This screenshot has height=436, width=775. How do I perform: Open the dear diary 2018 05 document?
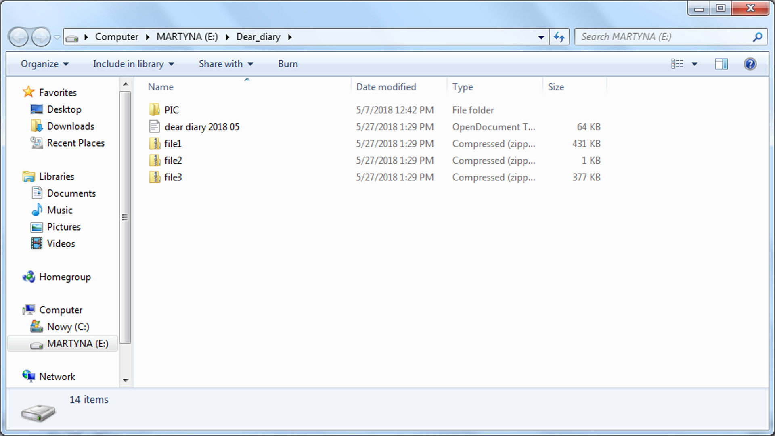[x=202, y=126]
